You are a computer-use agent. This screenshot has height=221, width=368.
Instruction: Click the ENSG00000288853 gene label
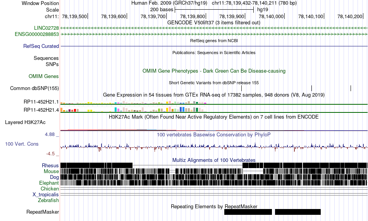[x=37, y=34]
